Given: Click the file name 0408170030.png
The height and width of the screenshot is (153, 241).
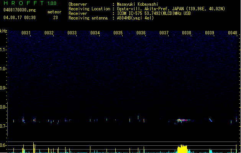Looking at the screenshot, I should [x=20, y=10].
